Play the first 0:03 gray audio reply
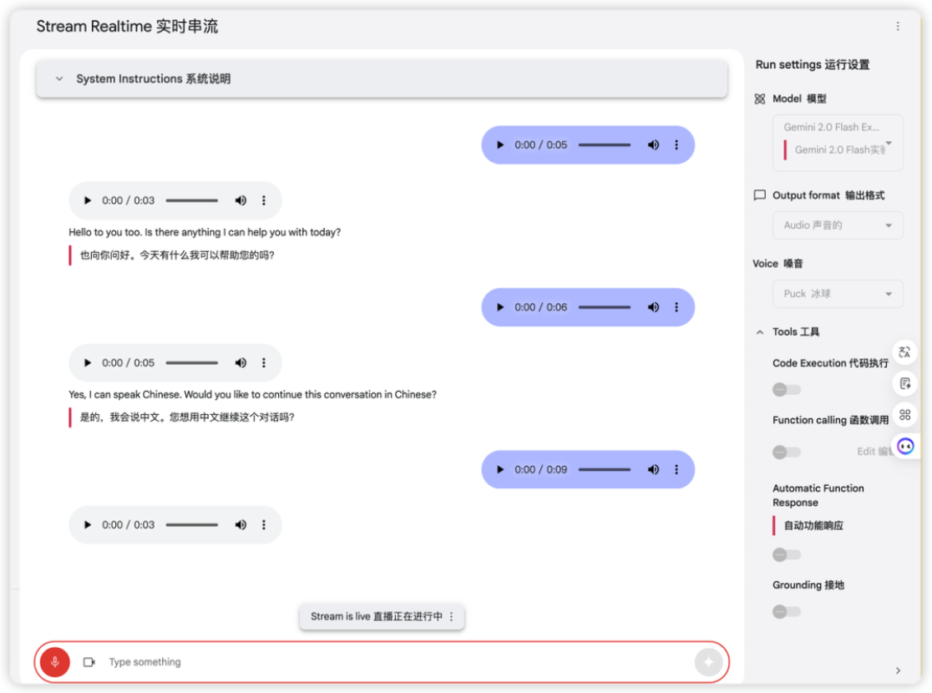 click(88, 201)
